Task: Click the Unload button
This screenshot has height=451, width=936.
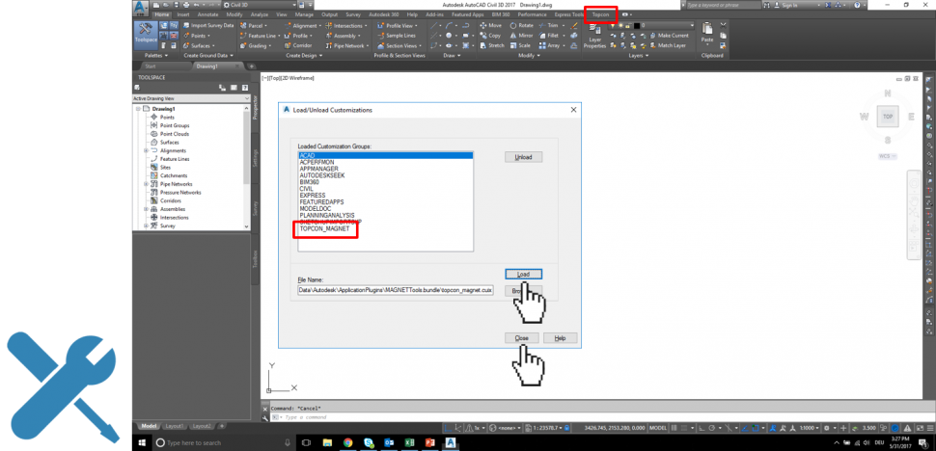Action: point(524,157)
